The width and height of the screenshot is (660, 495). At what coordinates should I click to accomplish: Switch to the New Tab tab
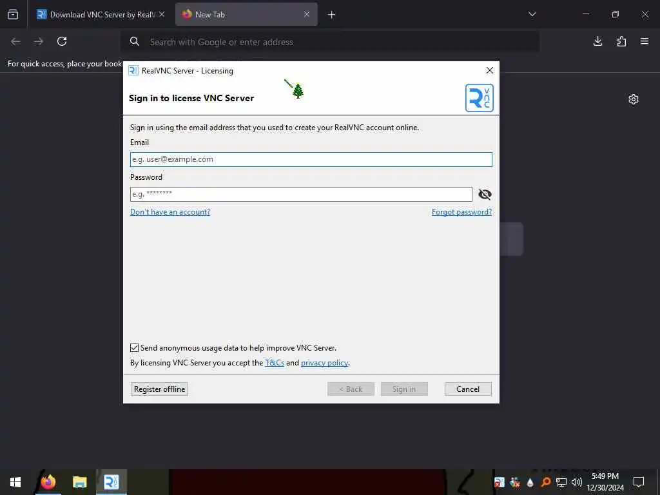(246, 14)
